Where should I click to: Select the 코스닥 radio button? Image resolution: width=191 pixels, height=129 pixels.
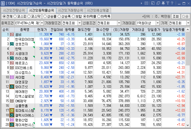[29, 16]
